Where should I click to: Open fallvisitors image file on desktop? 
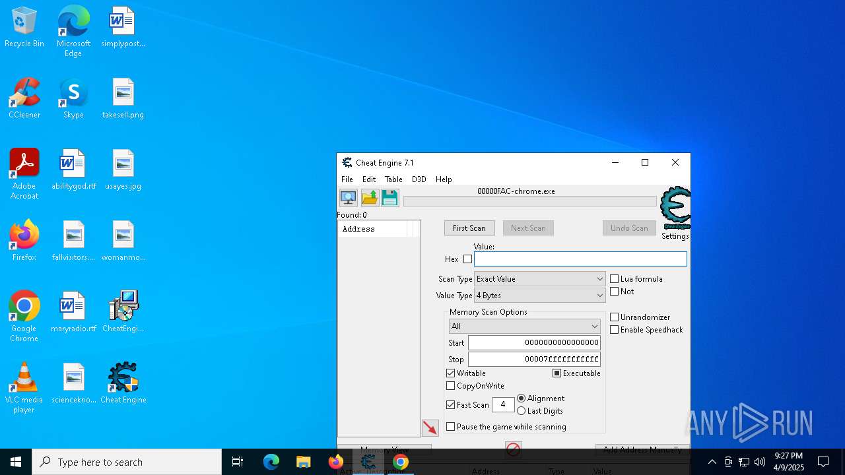[x=73, y=241]
